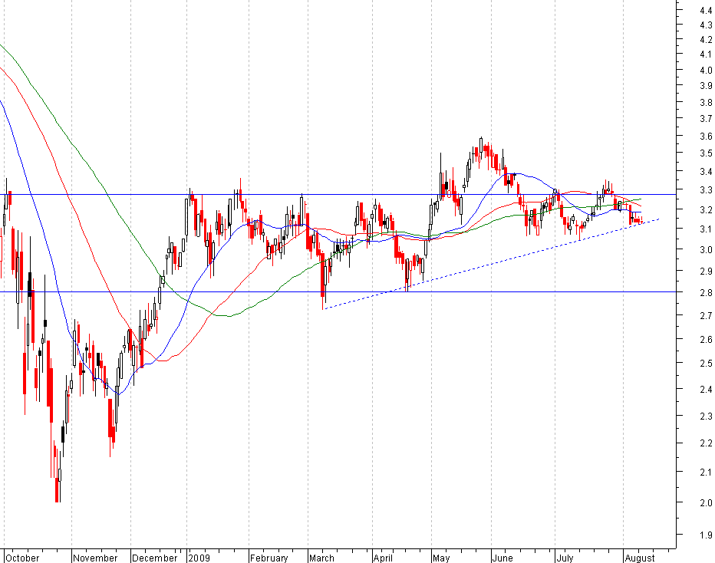The width and height of the screenshot is (715, 563).
Task: Click the November month label
Action: click(95, 558)
